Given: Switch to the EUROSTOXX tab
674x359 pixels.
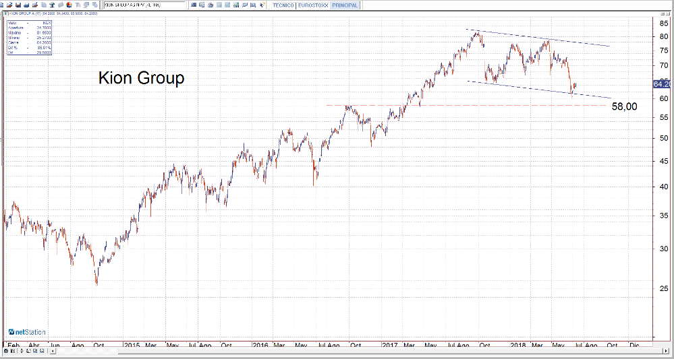Looking at the screenshot, I should [x=313, y=5].
